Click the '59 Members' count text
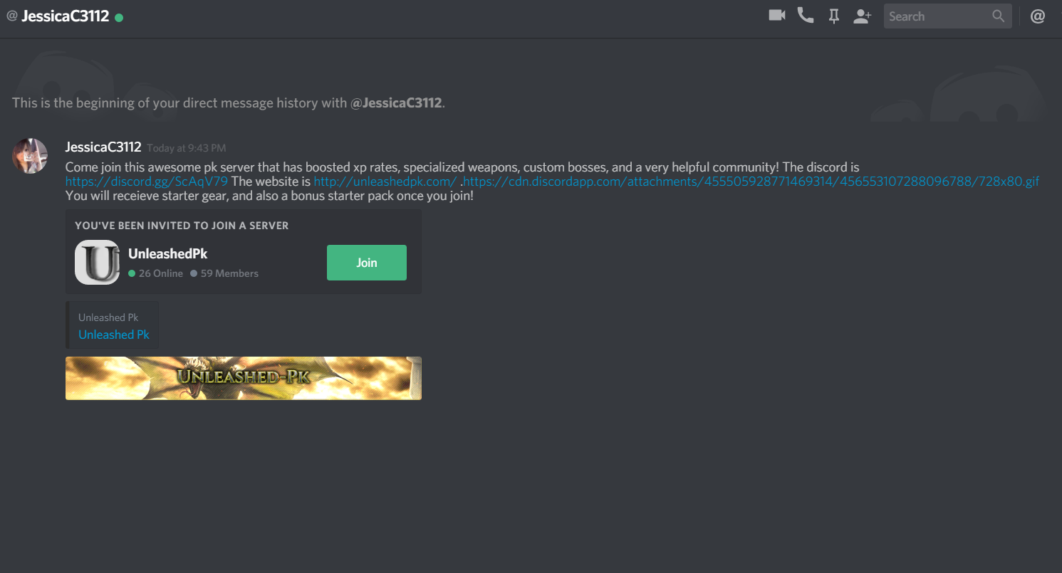The image size is (1062, 573). (229, 273)
